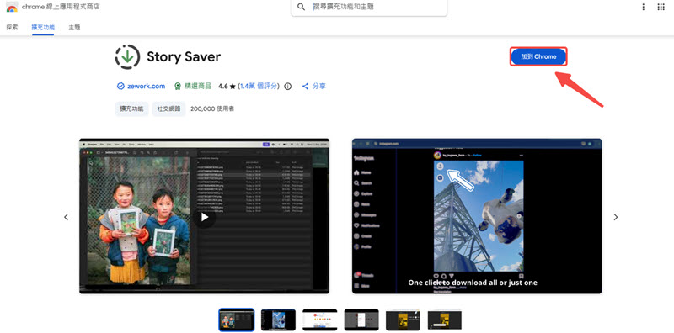The width and height of the screenshot is (674, 333).
Task: Click the 社交網路 category chip
Action: coord(168,109)
